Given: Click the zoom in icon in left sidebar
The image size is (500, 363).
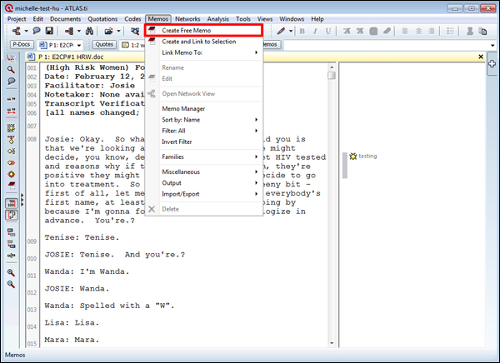Looking at the screenshot, I should [x=12, y=272].
